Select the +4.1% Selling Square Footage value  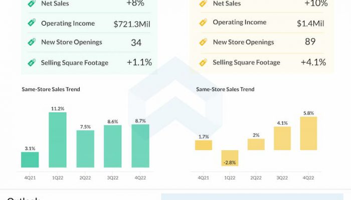pos(313,62)
